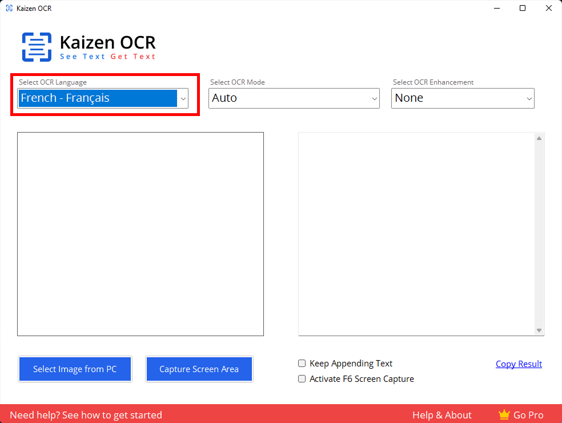Viewport: 562px width, 423px height.
Task: Click Go Pro in the bottom bar
Action: 528,414
